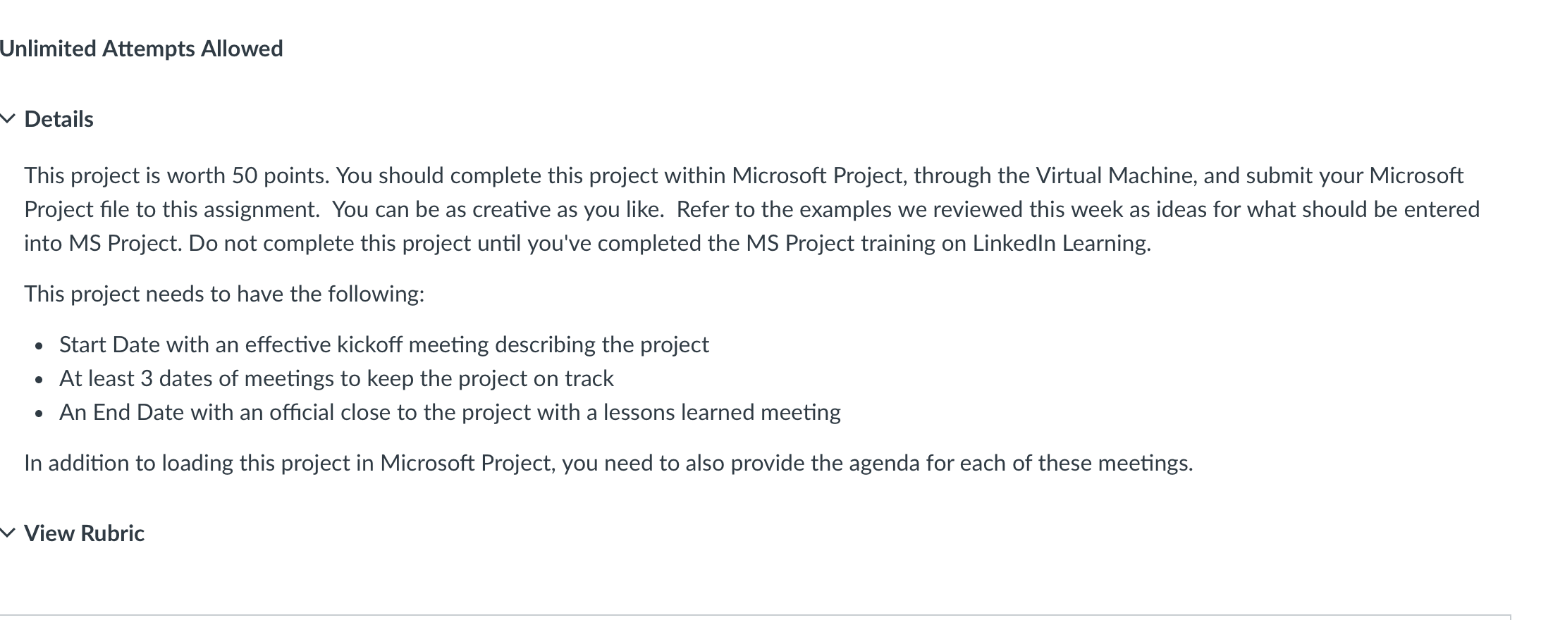Viewport: 1541px width, 620px height.
Task: Click 'Refer to the examples we reviewed' sentence
Action: pyautogui.click(x=1079, y=209)
